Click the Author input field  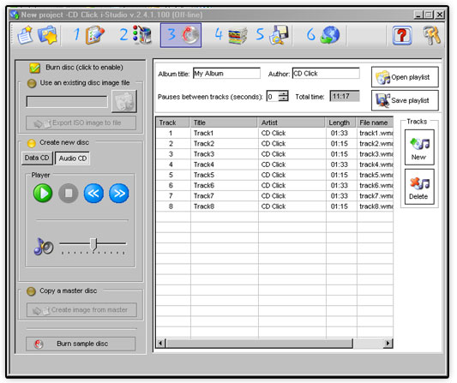coord(326,74)
